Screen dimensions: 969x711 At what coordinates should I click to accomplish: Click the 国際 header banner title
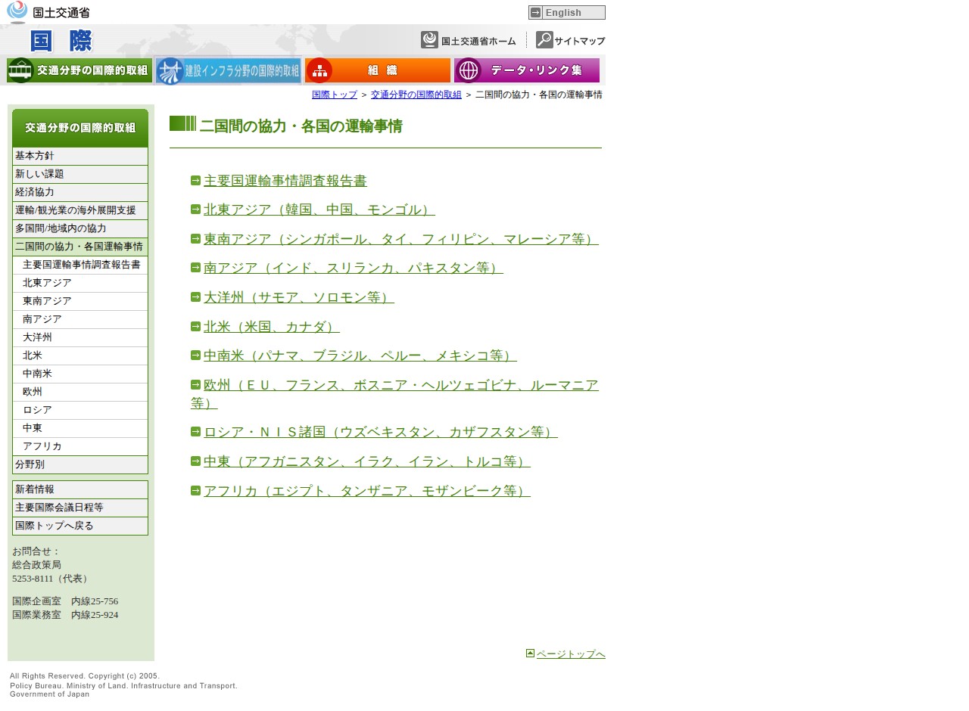61,40
